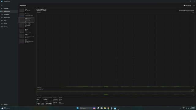Toggle the hamburger navigation menu
The height and width of the screenshot is (110, 196).
click(x=2, y=5)
